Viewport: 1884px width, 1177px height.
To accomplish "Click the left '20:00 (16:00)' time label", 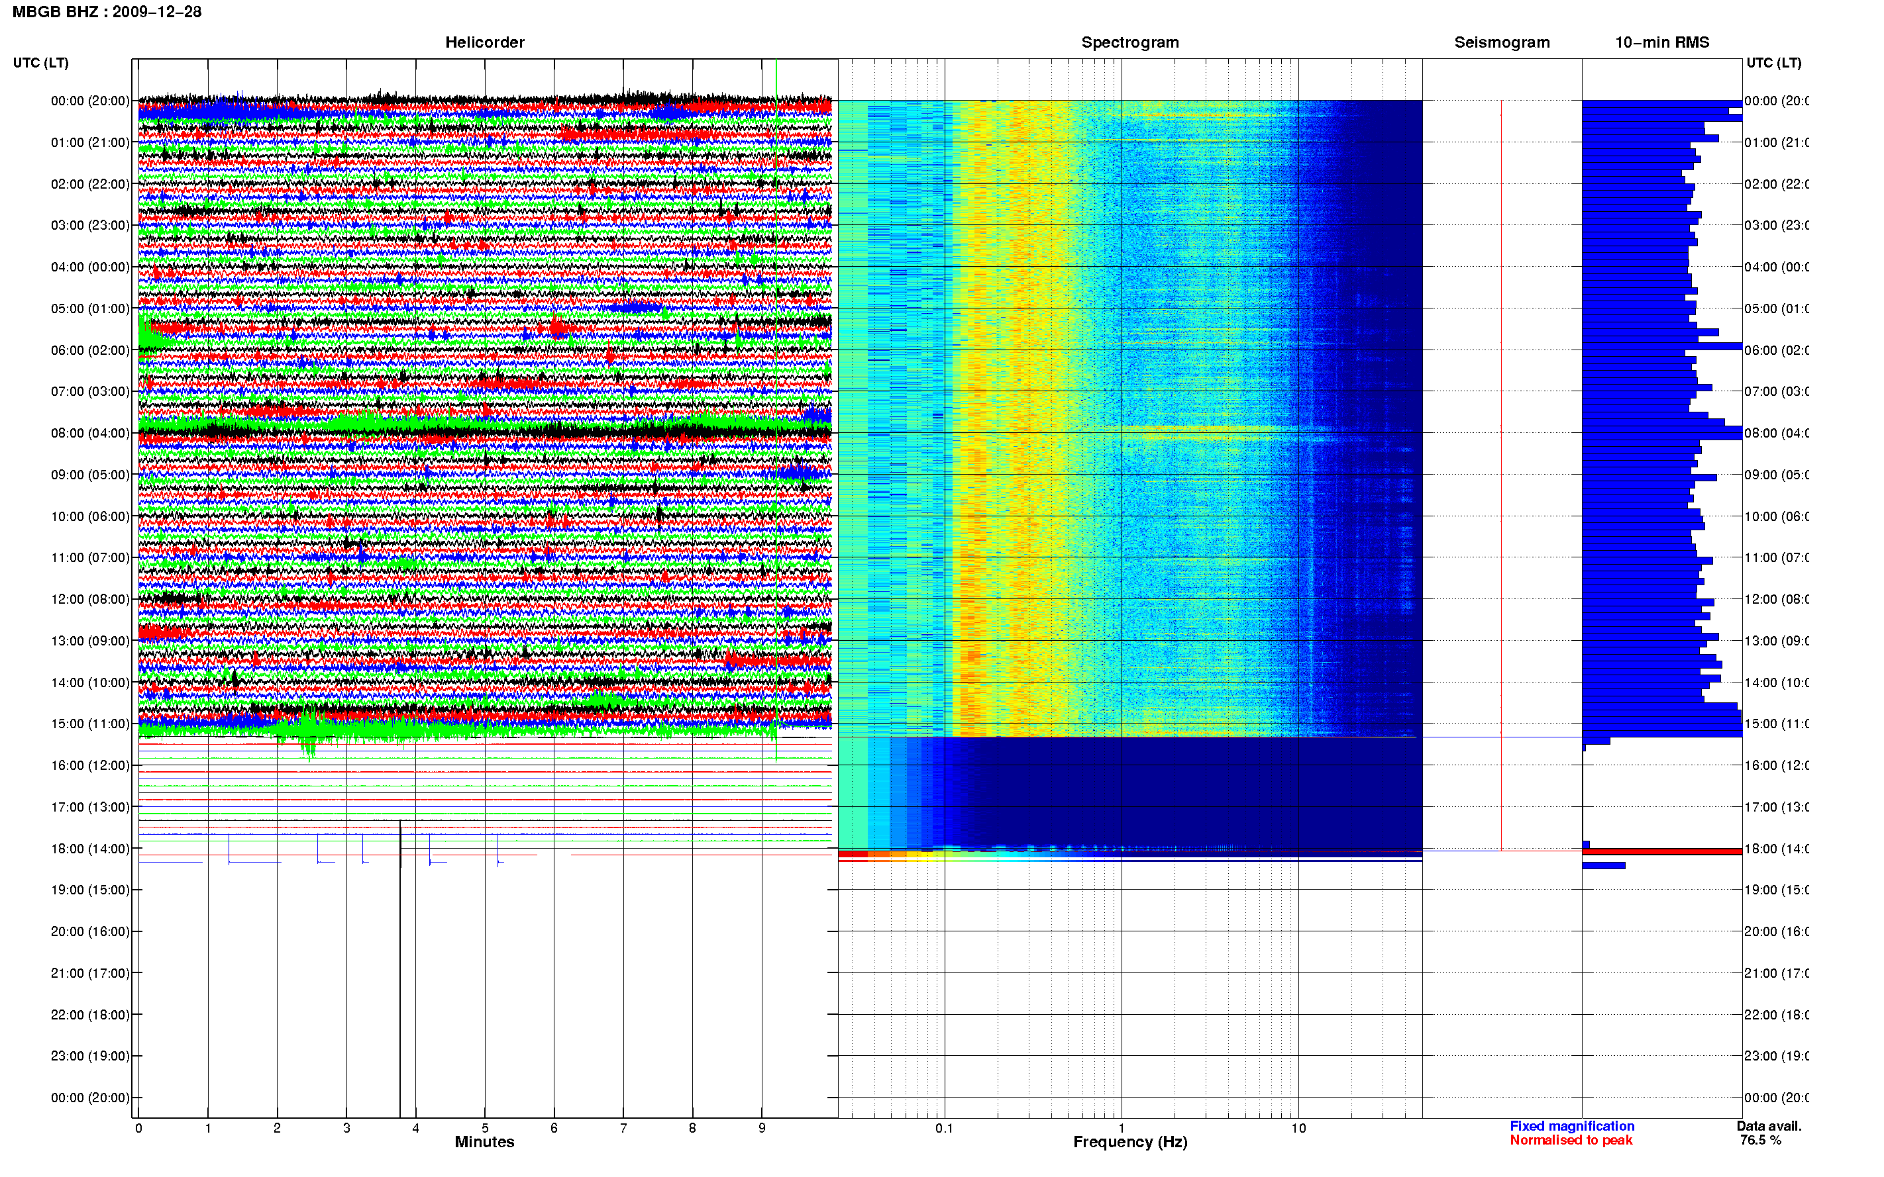I will click(x=89, y=932).
